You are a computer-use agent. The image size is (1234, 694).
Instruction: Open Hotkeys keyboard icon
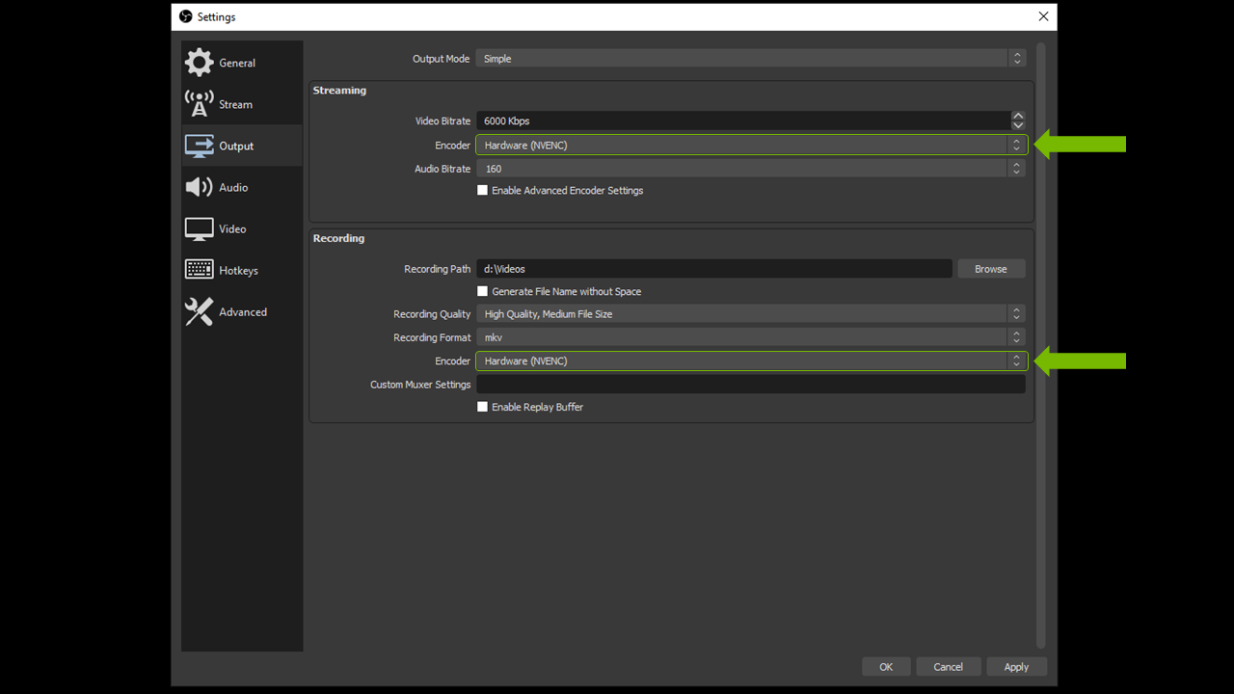[x=200, y=270]
